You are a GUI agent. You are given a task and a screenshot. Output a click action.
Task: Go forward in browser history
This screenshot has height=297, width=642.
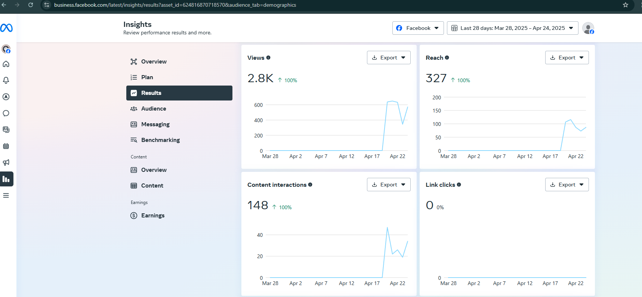pyautogui.click(x=17, y=5)
